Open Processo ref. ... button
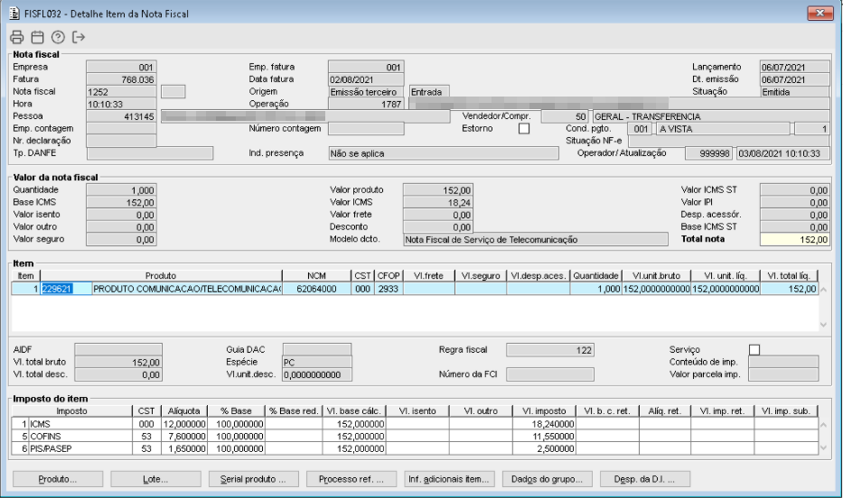 [x=351, y=479]
